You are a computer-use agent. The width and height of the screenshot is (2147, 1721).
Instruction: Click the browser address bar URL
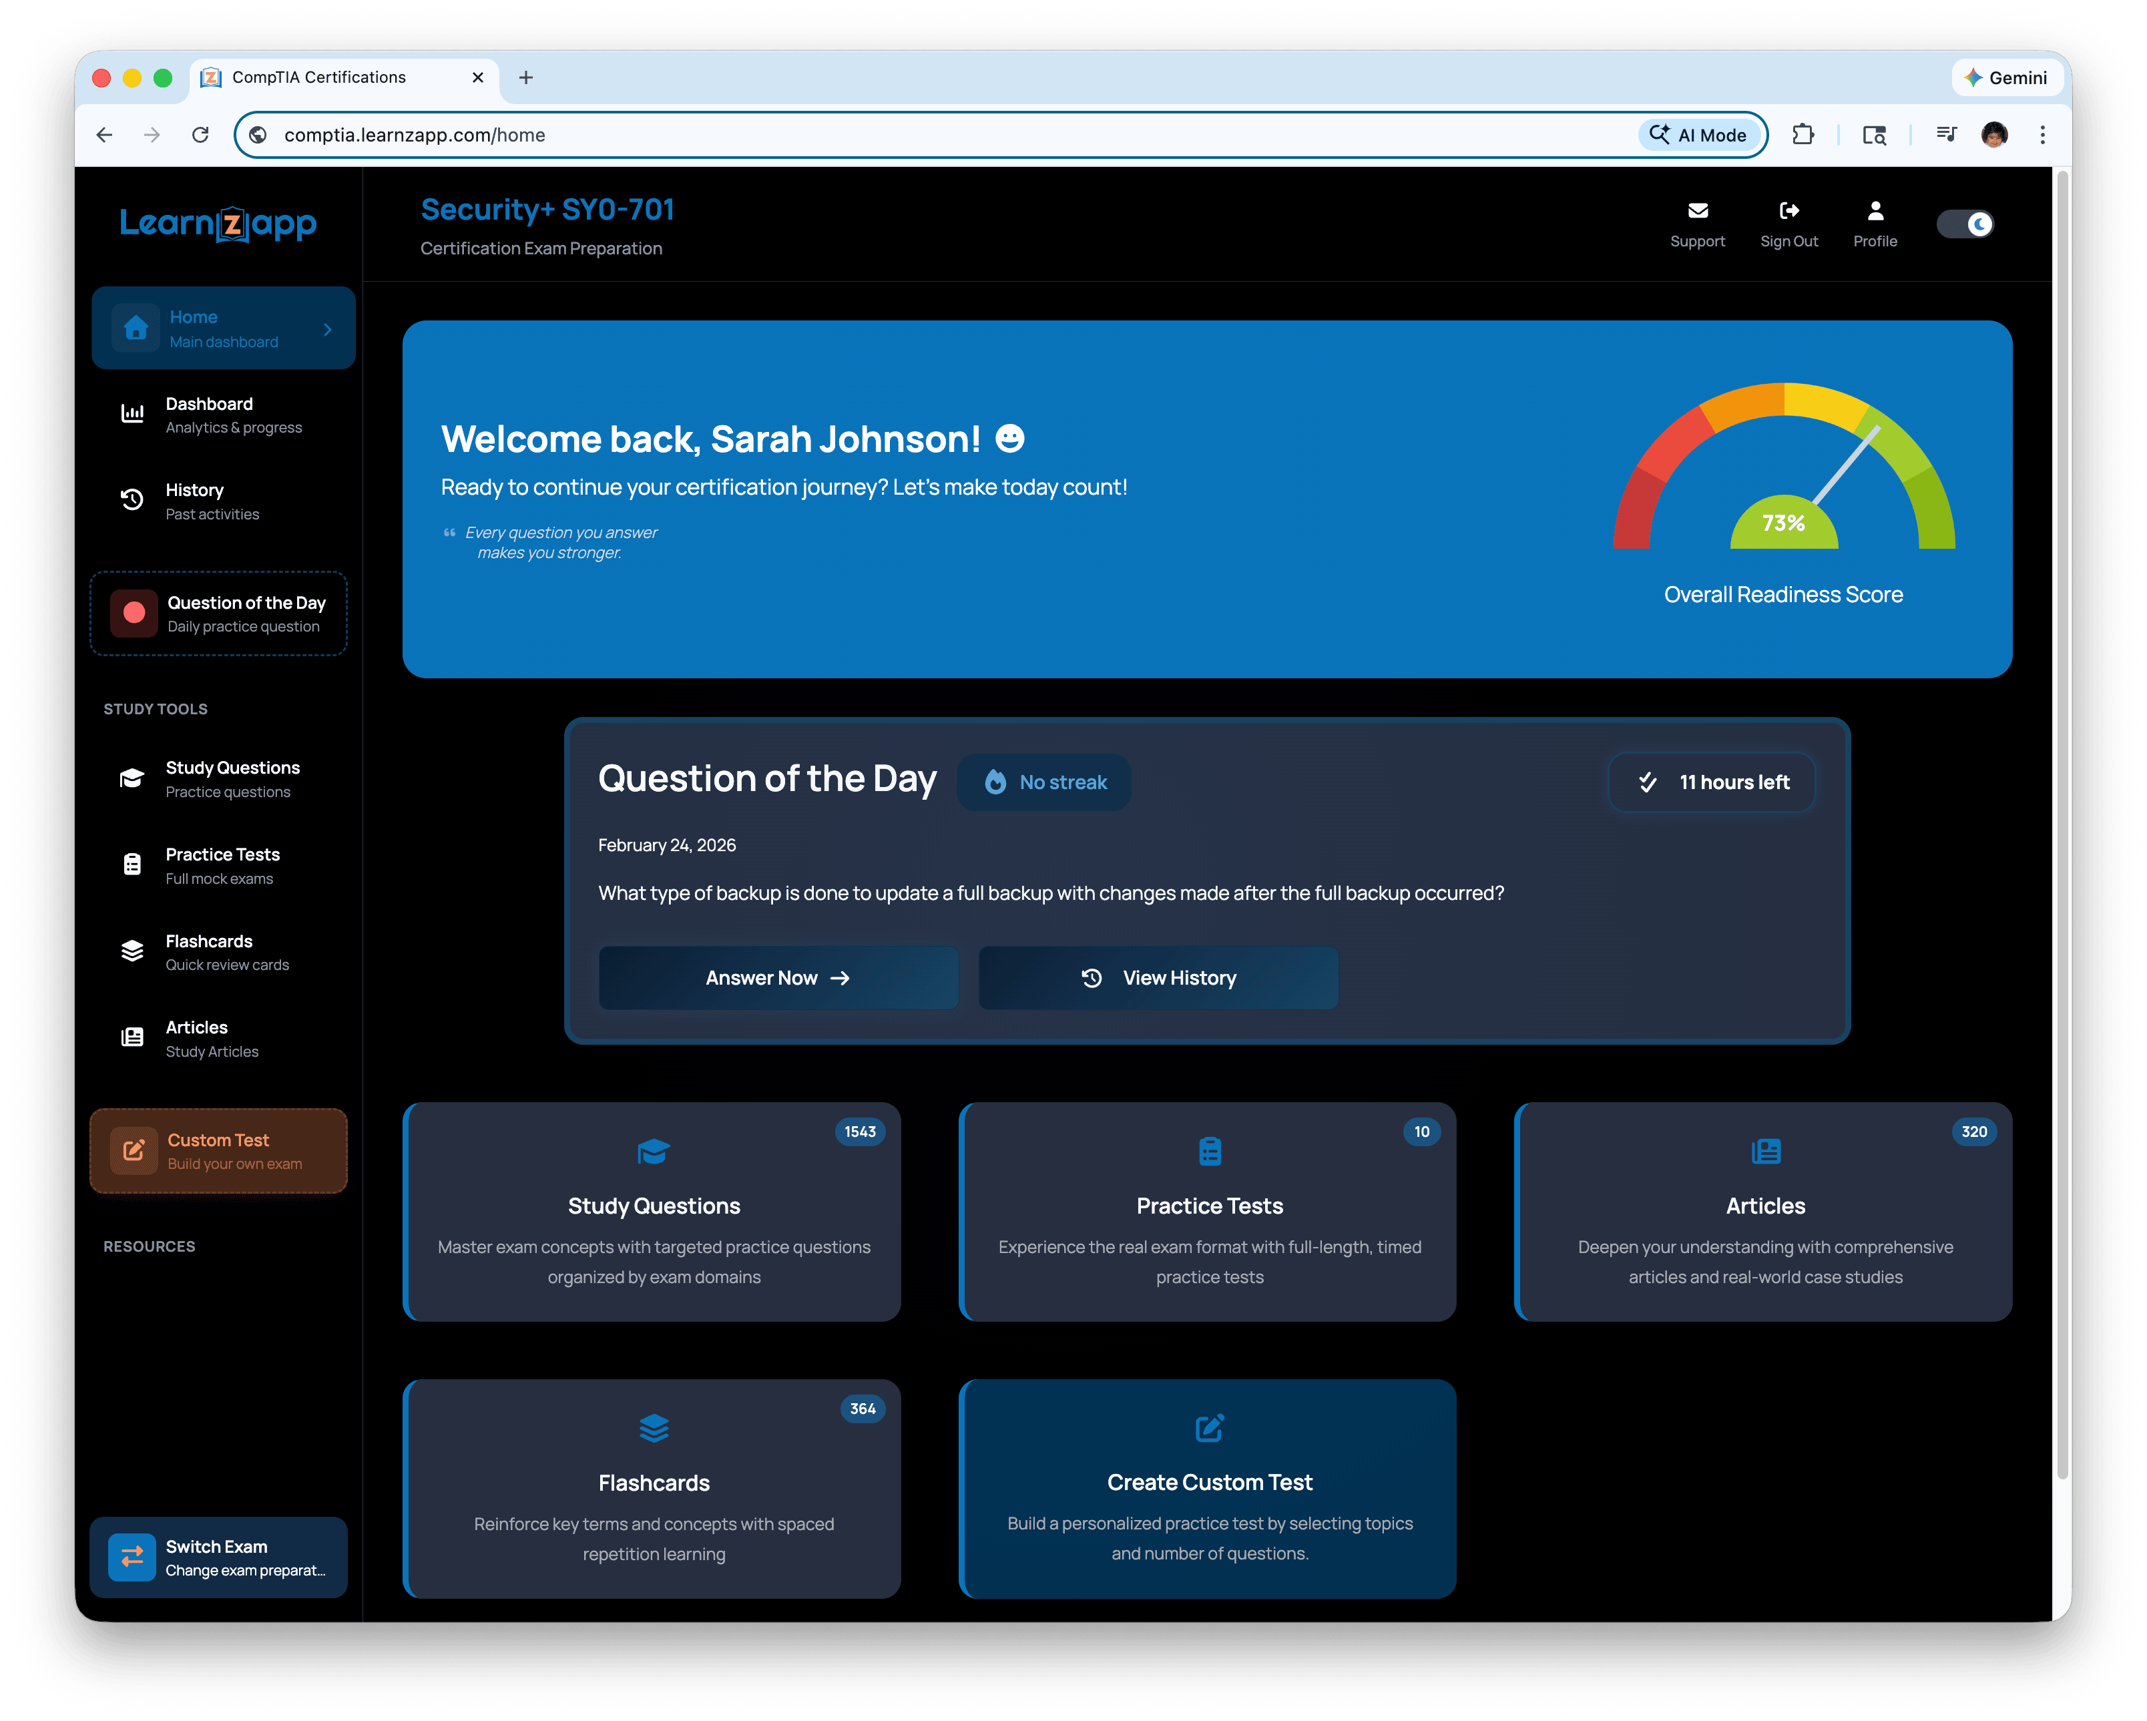click(x=415, y=134)
